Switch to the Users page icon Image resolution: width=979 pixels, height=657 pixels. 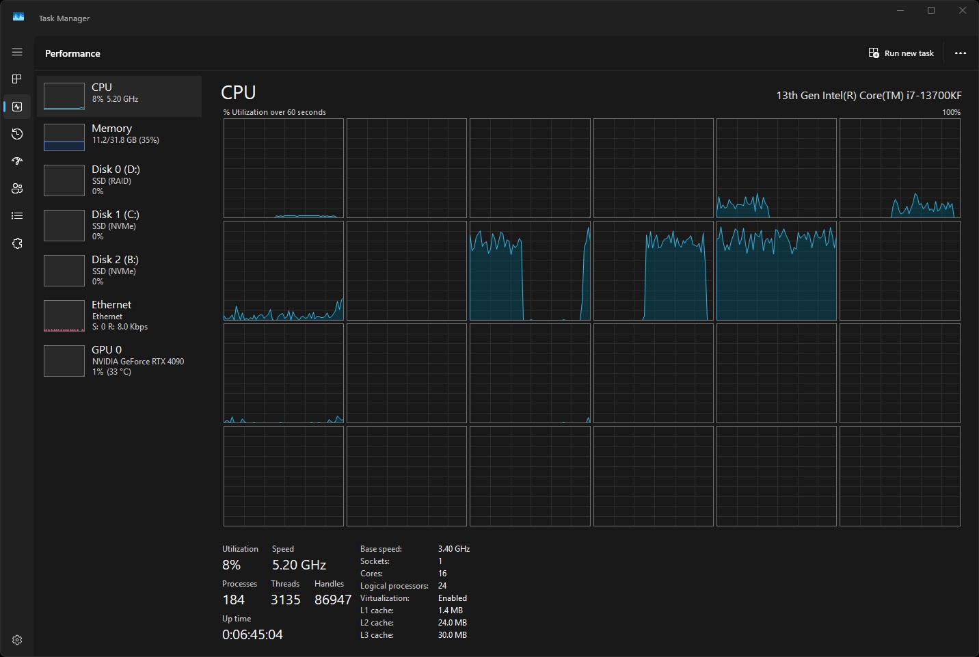(x=17, y=189)
